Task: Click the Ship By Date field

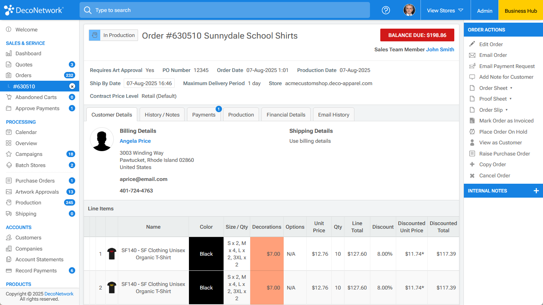Action: tap(149, 84)
